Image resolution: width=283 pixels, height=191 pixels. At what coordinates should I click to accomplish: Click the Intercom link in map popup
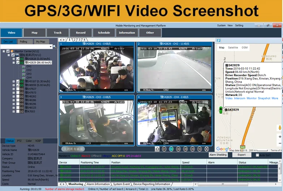click(239, 98)
